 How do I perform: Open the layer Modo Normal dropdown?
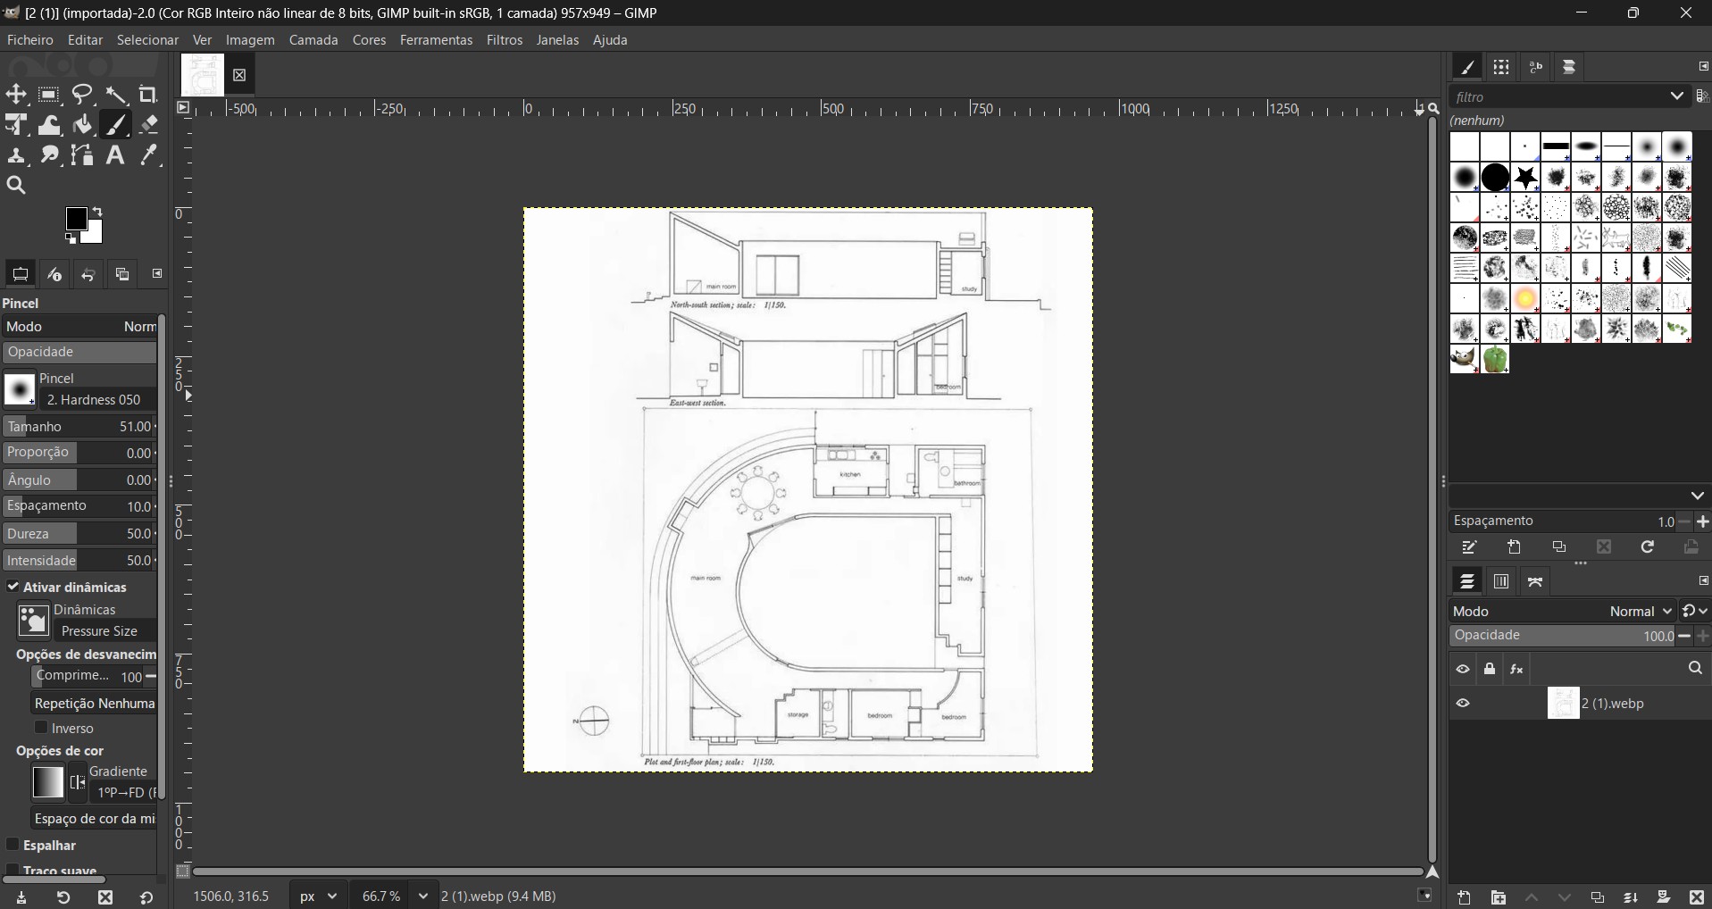coord(1640,612)
